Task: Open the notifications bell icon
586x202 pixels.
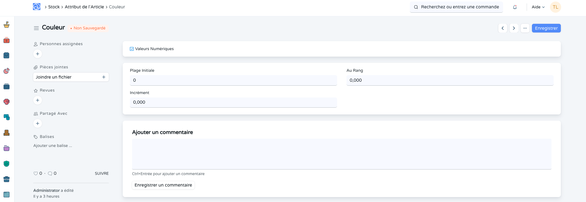Action: pos(515,7)
